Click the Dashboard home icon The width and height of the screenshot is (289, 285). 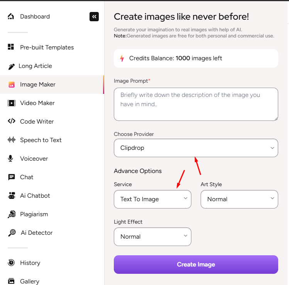(x=11, y=16)
